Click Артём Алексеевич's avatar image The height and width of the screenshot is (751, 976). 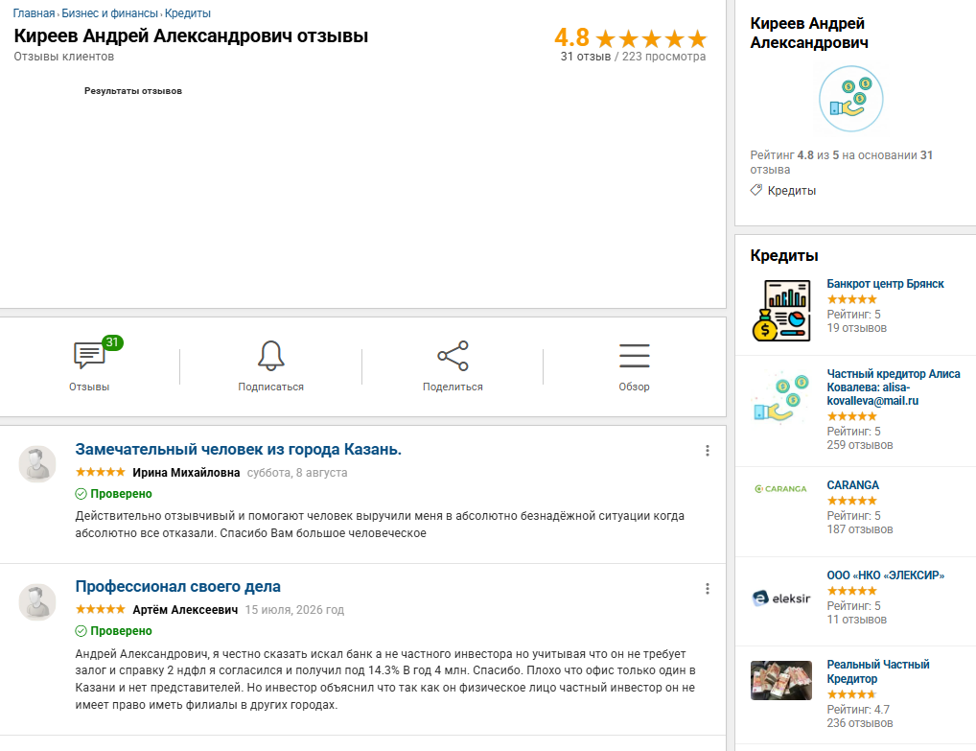click(37, 602)
